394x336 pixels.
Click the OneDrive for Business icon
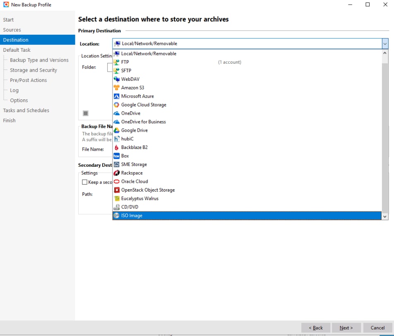(117, 122)
